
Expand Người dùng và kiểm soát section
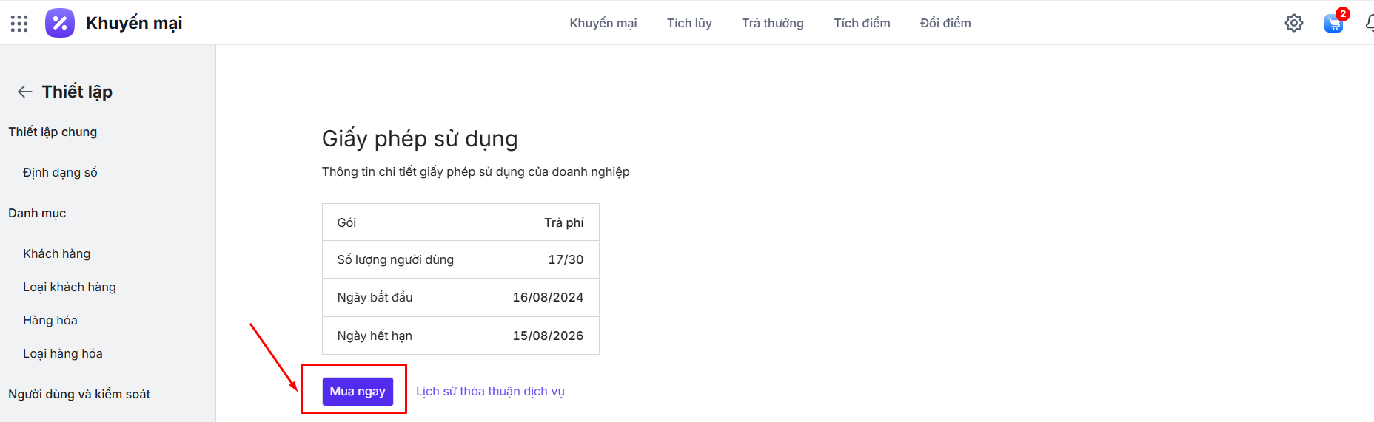coord(79,394)
